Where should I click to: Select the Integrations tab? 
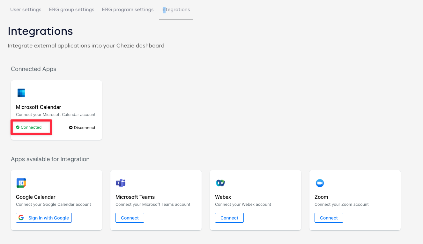[176, 10]
